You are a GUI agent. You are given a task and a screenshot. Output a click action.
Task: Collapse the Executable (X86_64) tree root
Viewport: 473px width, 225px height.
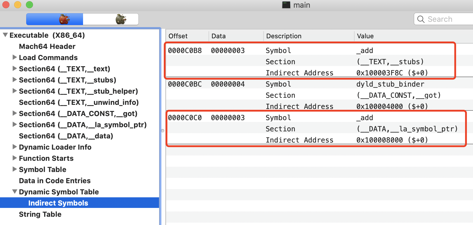pos(5,35)
